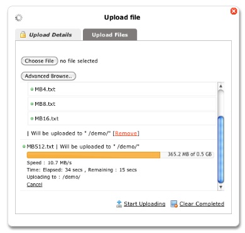Click the scrollbar down arrow
This screenshot has height=233, width=245.
[x=220, y=187]
